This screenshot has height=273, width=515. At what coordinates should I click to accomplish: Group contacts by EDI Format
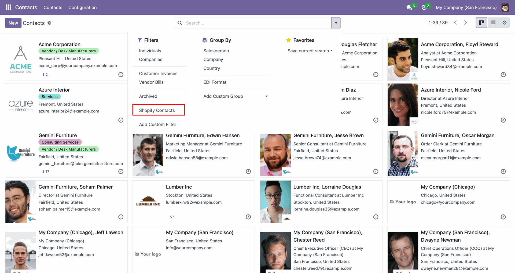click(215, 82)
